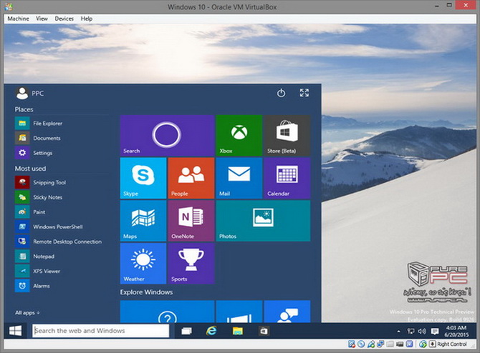The image size is (480, 353).
Task: Open Internet Explorer from the taskbar
Action: click(211, 331)
